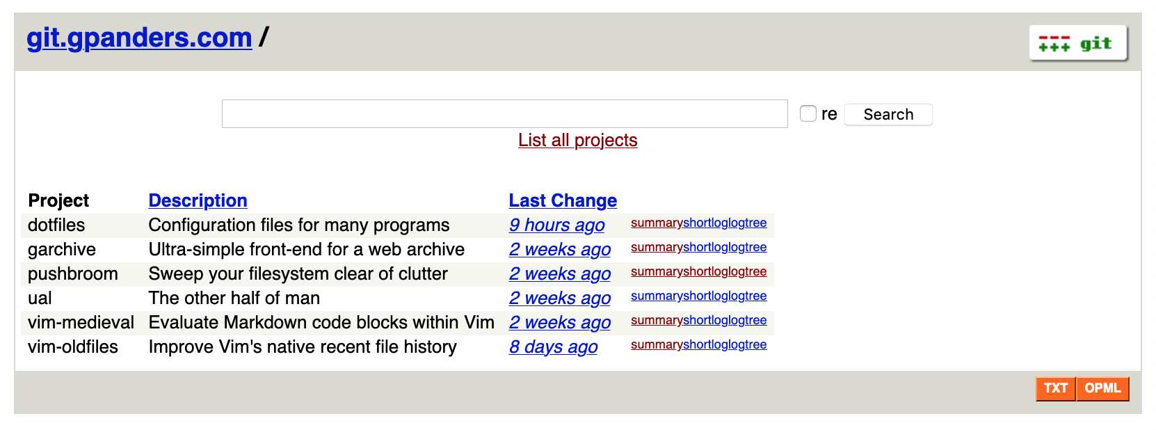Click the git logo in the top right corner
The width and height of the screenshot is (1156, 430).
coord(1079,42)
